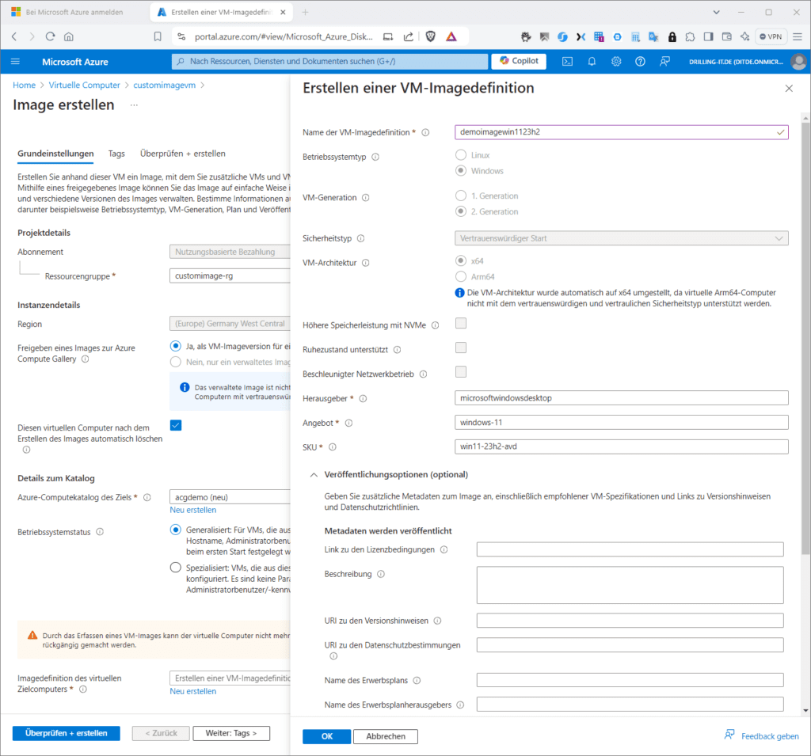Switch to Bei Microsoft Azure anmelden browser tab

tap(74, 13)
